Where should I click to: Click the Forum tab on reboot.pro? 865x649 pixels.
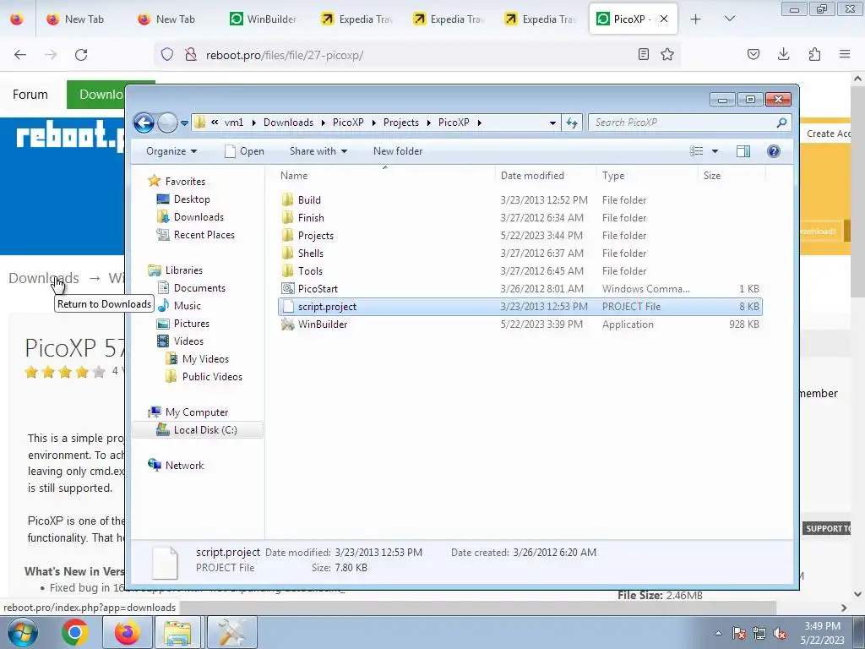tap(30, 95)
